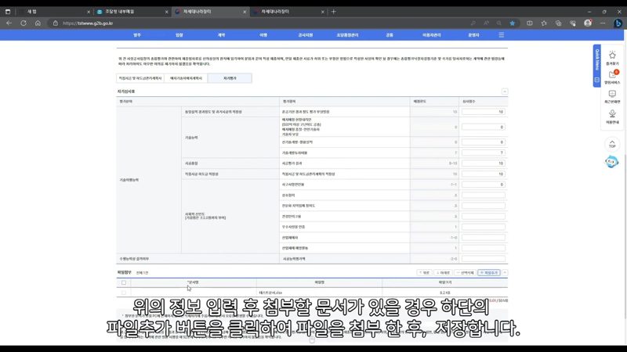627x352 pixels.
Task: Open the chatbot assistant character icon
Action: (611, 162)
